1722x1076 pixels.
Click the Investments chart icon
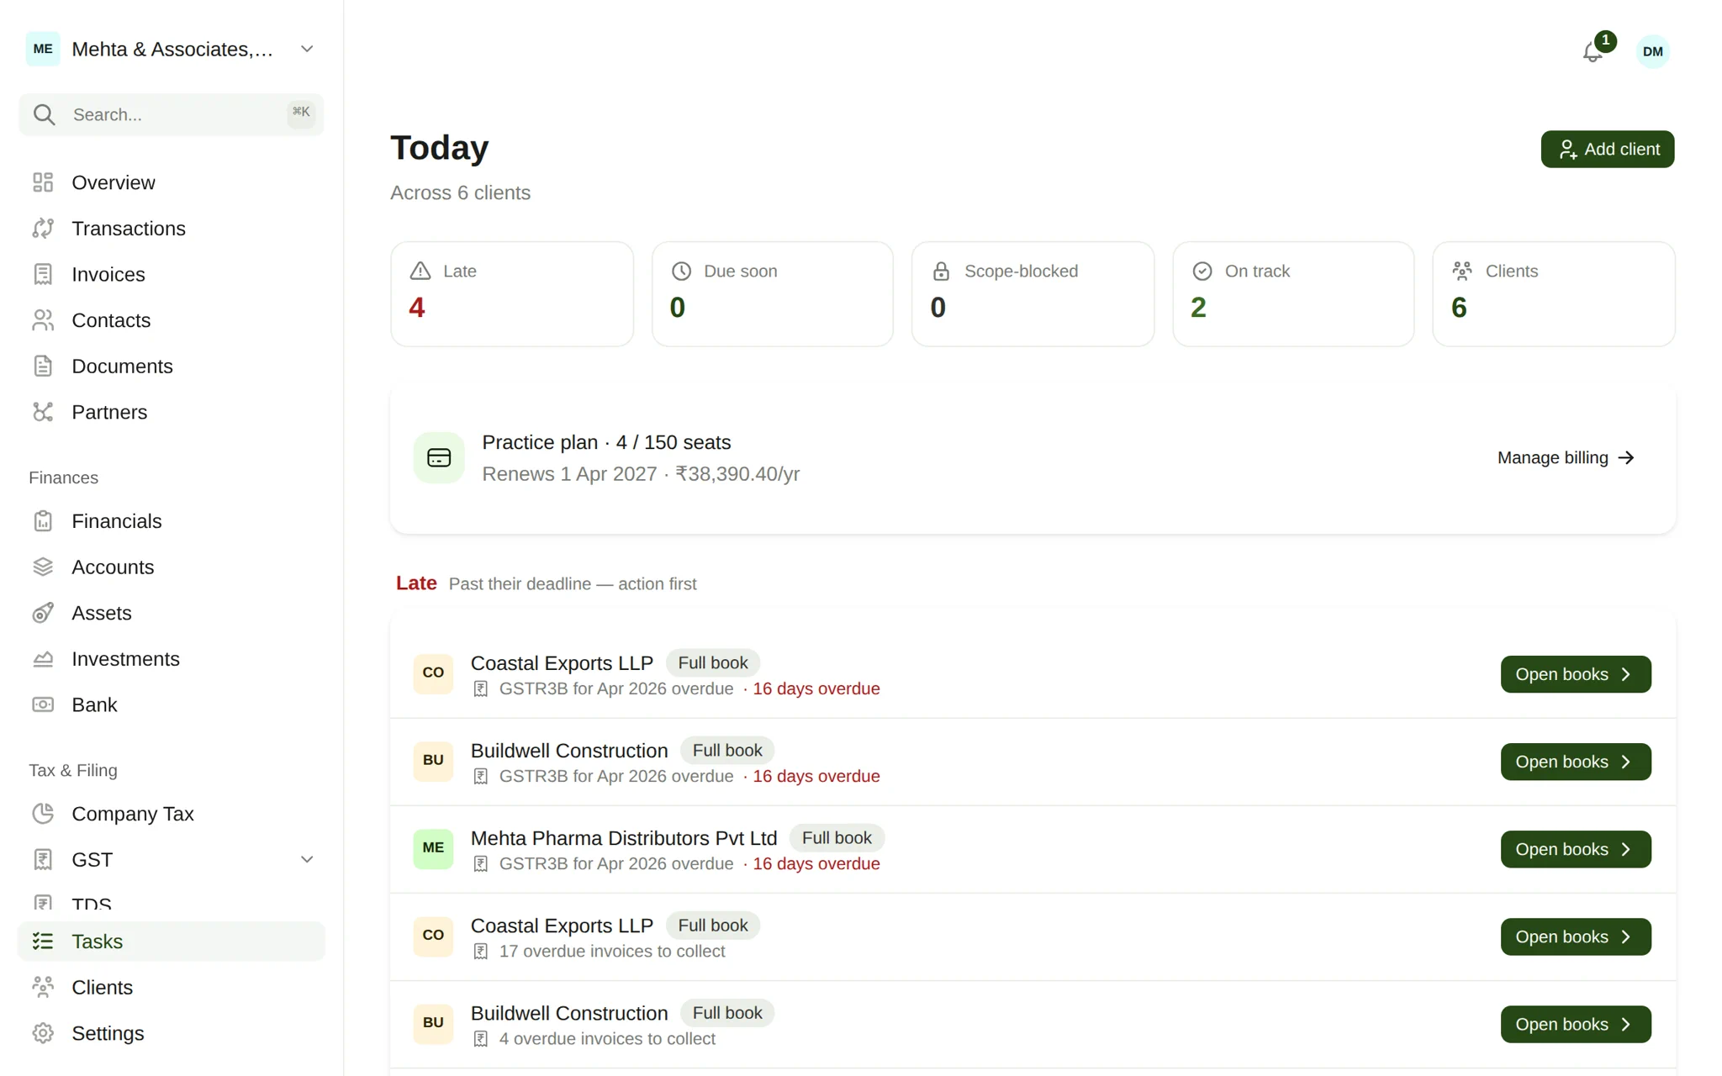[x=43, y=659]
